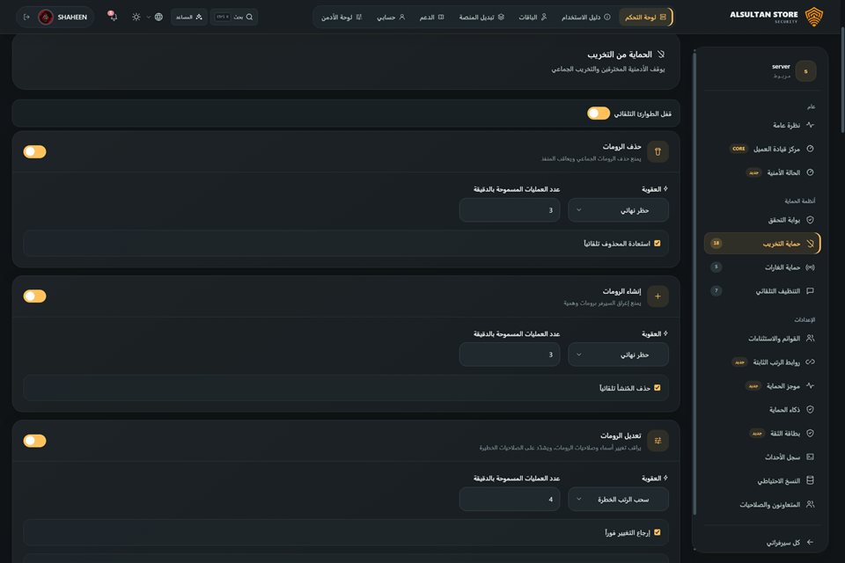The image size is (845, 563).
Task: Click operations field showing 4 in تعديل الرومات
Action: coord(510,500)
